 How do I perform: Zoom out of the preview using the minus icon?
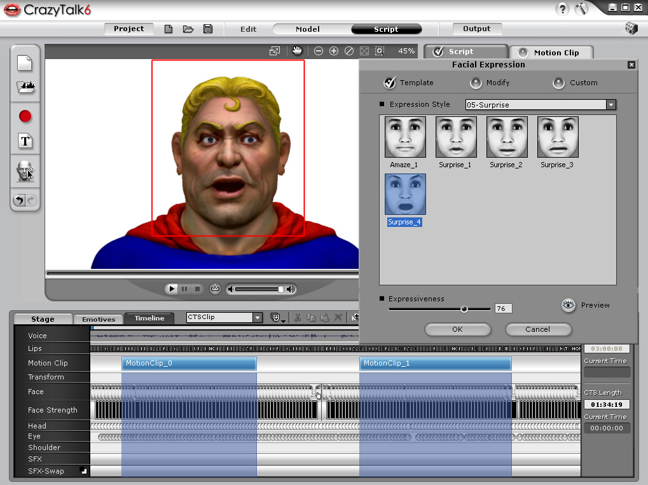click(x=318, y=51)
